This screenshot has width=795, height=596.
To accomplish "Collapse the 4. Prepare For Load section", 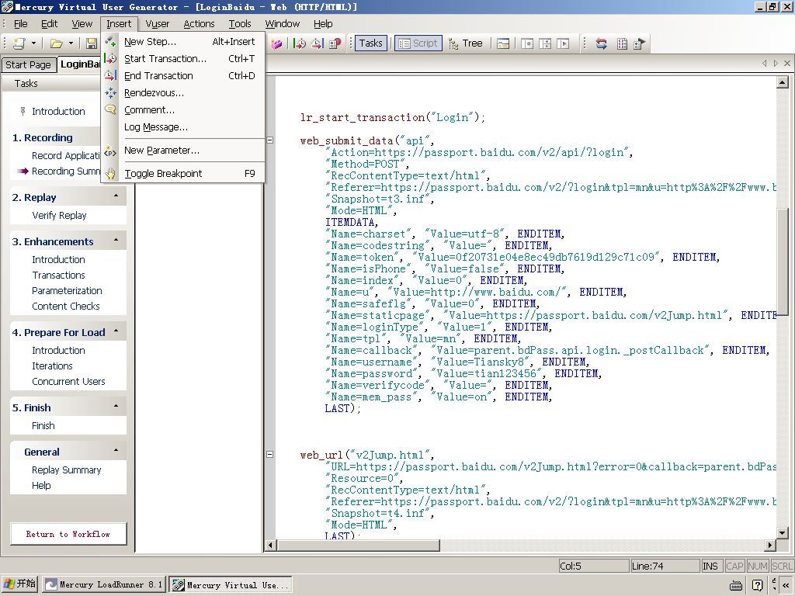I will click(116, 331).
